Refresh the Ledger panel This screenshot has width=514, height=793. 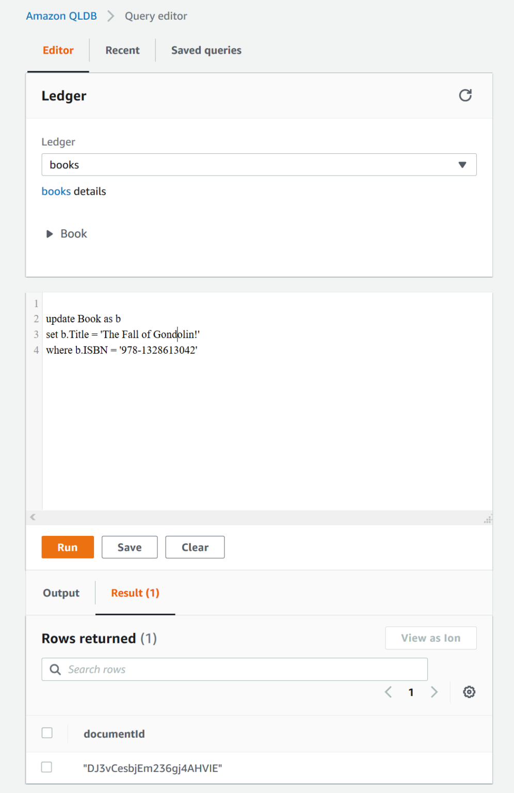click(x=465, y=96)
